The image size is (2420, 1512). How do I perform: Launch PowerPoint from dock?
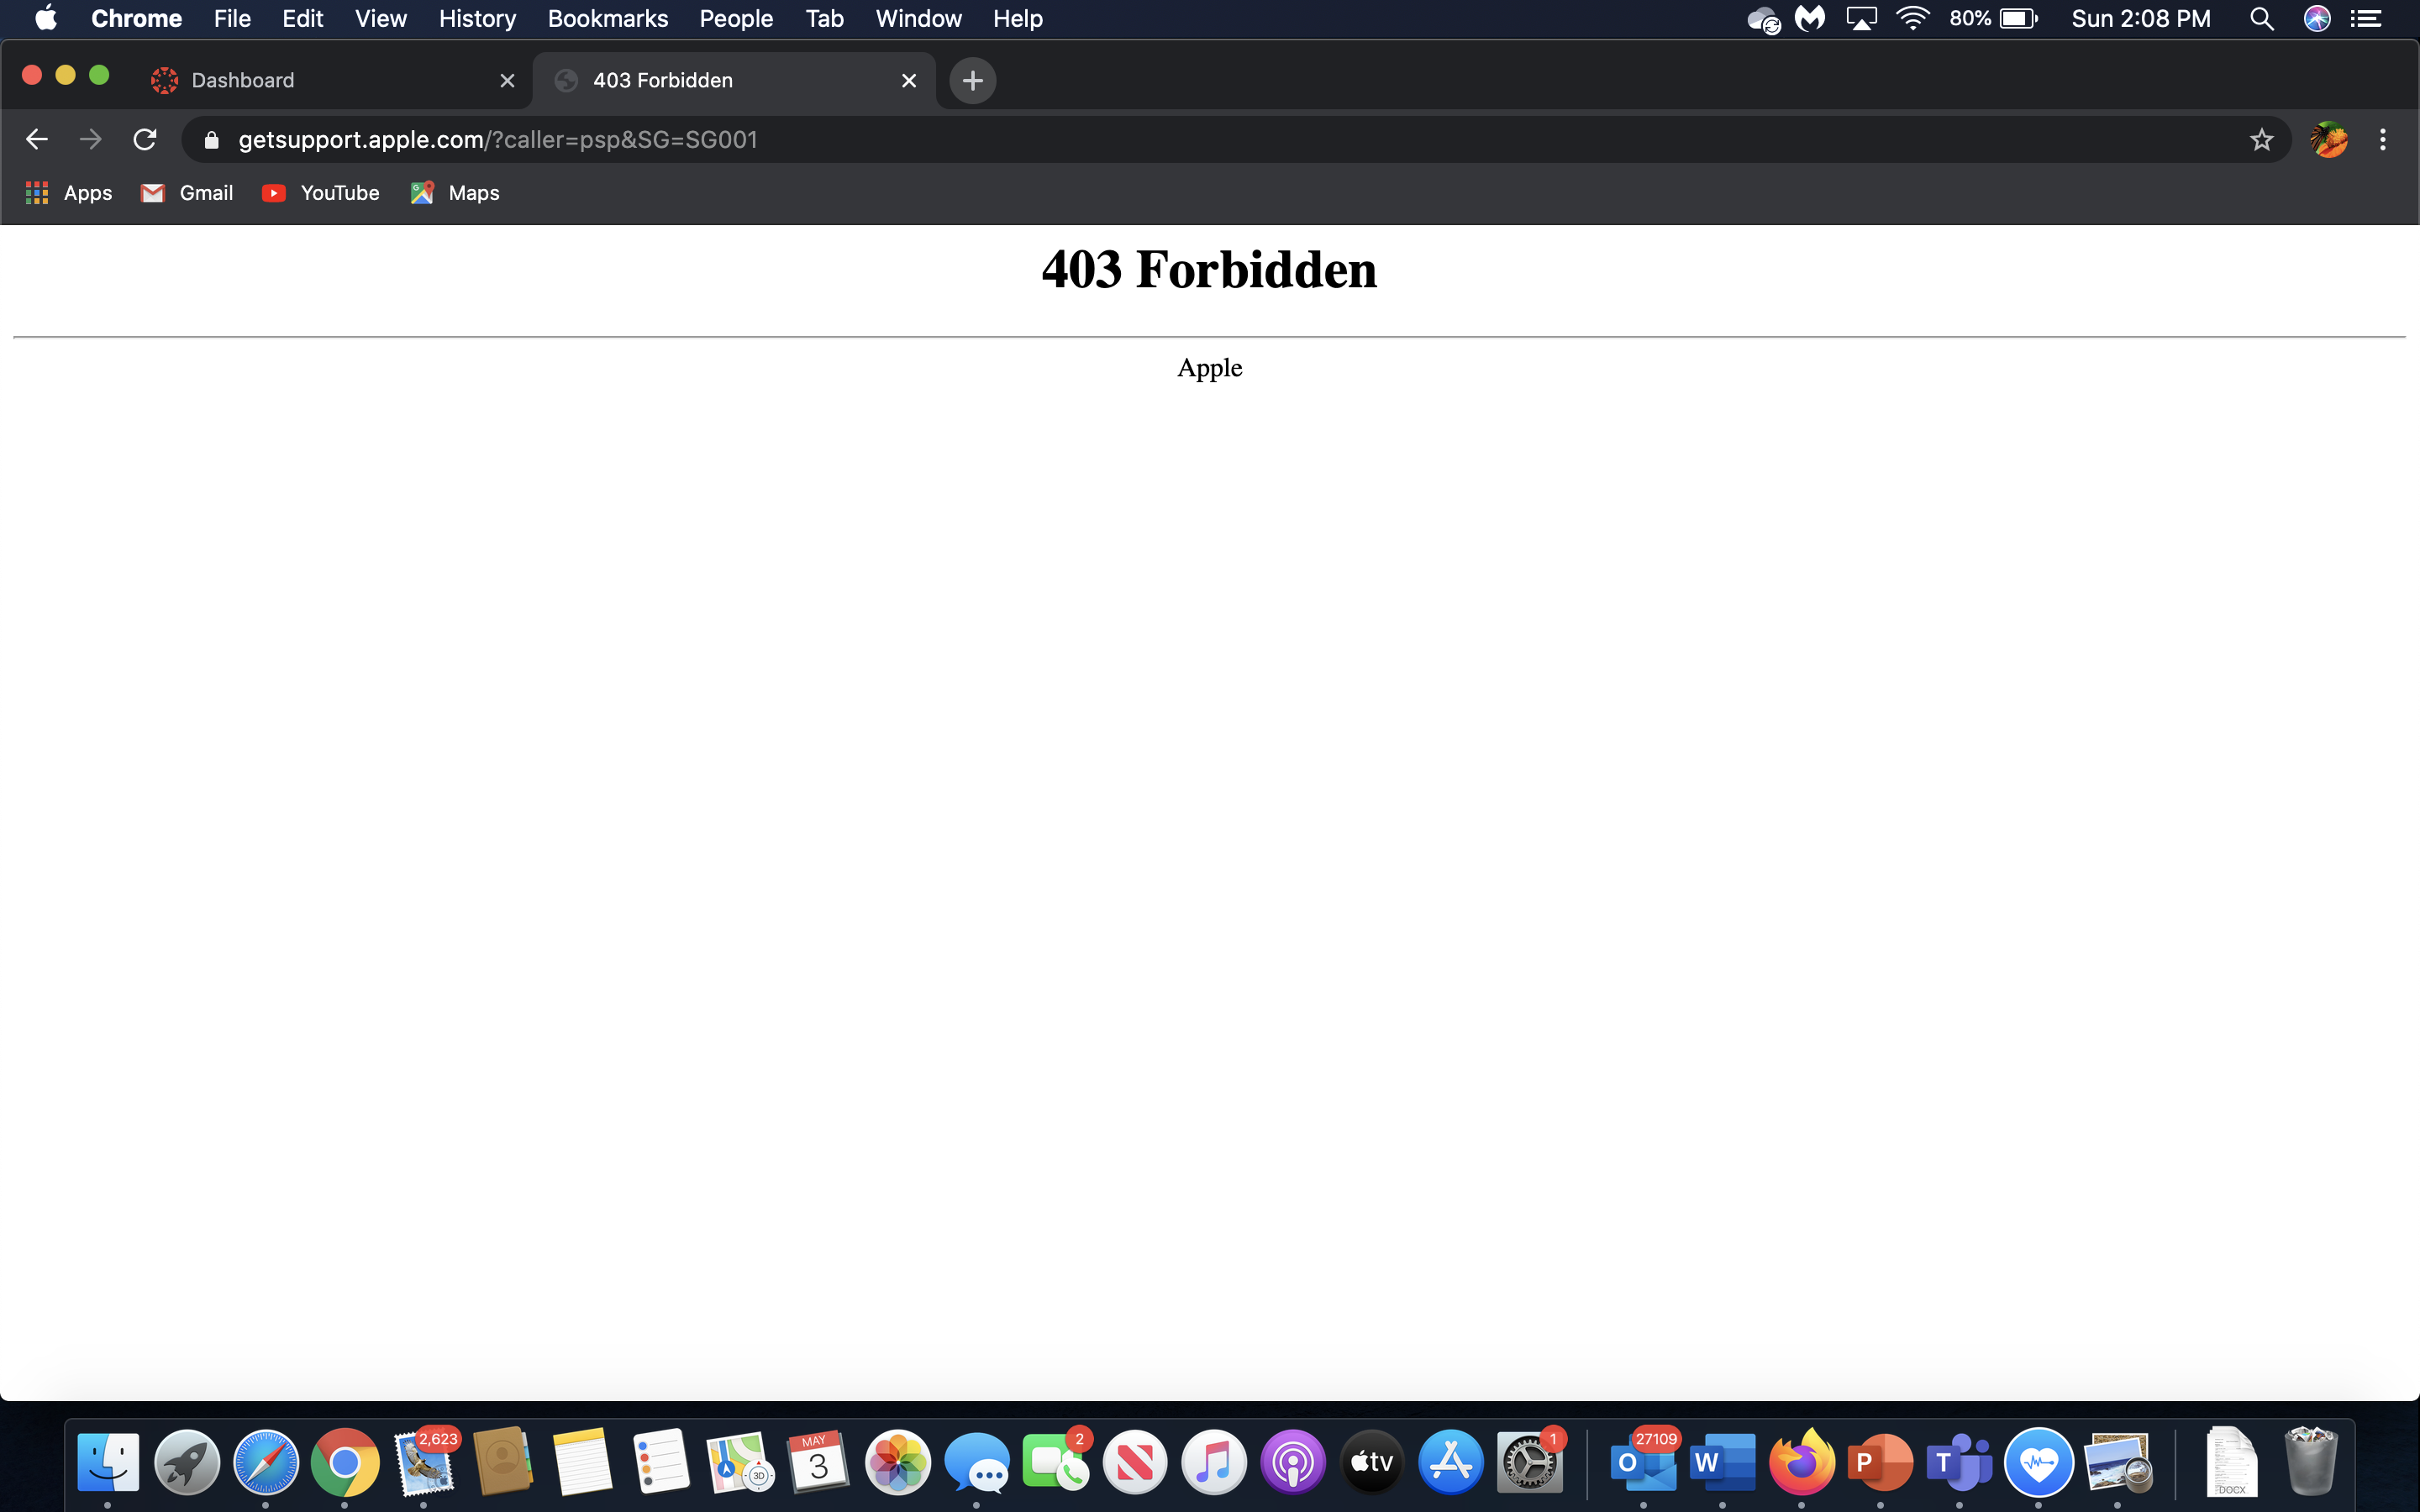(x=1878, y=1460)
